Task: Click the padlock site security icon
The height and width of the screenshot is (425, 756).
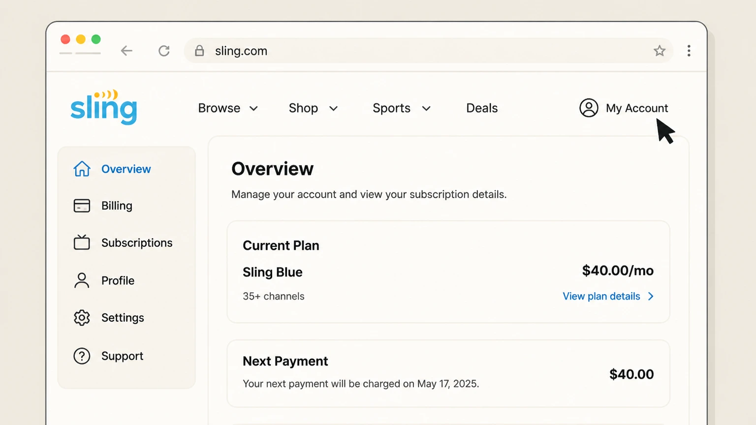Action: click(x=199, y=51)
